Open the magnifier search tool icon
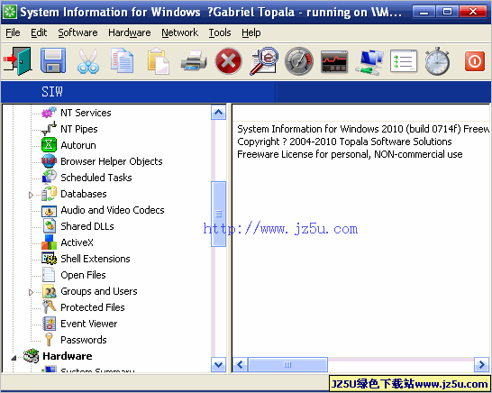 [x=264, y=61]
